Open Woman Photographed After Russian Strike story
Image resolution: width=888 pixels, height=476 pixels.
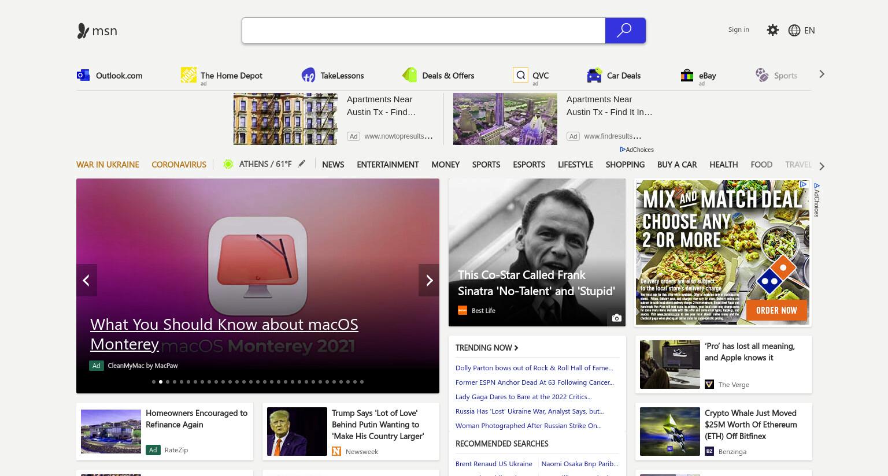pyautogui.click(x=528, y=426)
